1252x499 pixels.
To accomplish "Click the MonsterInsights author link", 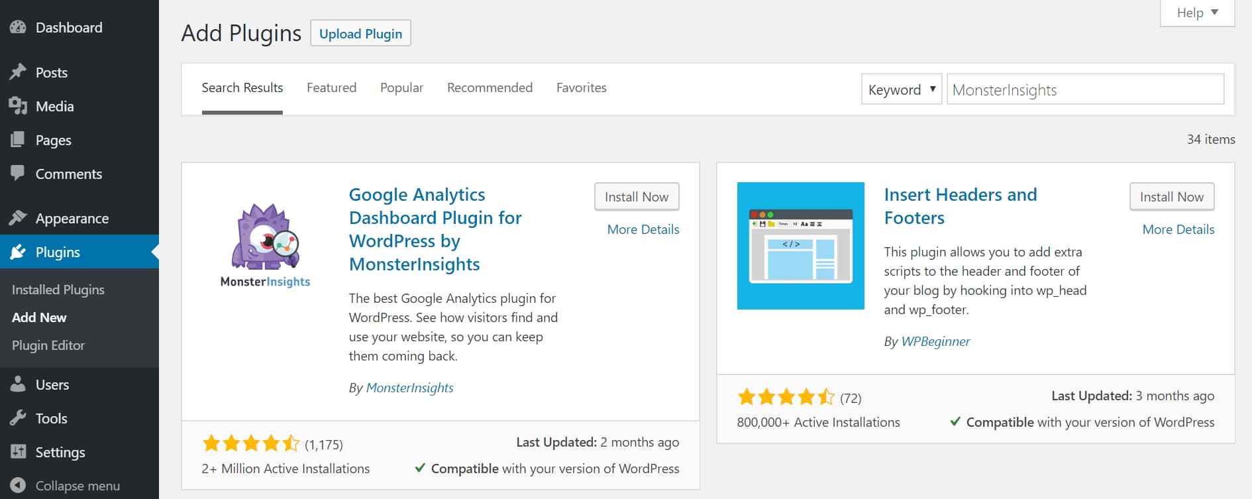I will pos(409,388).
